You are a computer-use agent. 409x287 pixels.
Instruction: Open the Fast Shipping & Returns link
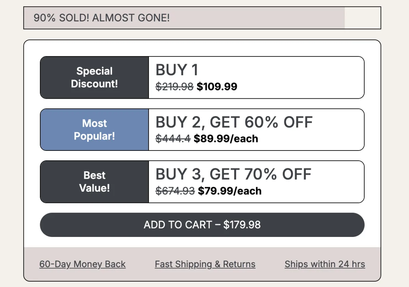[205, 264]
